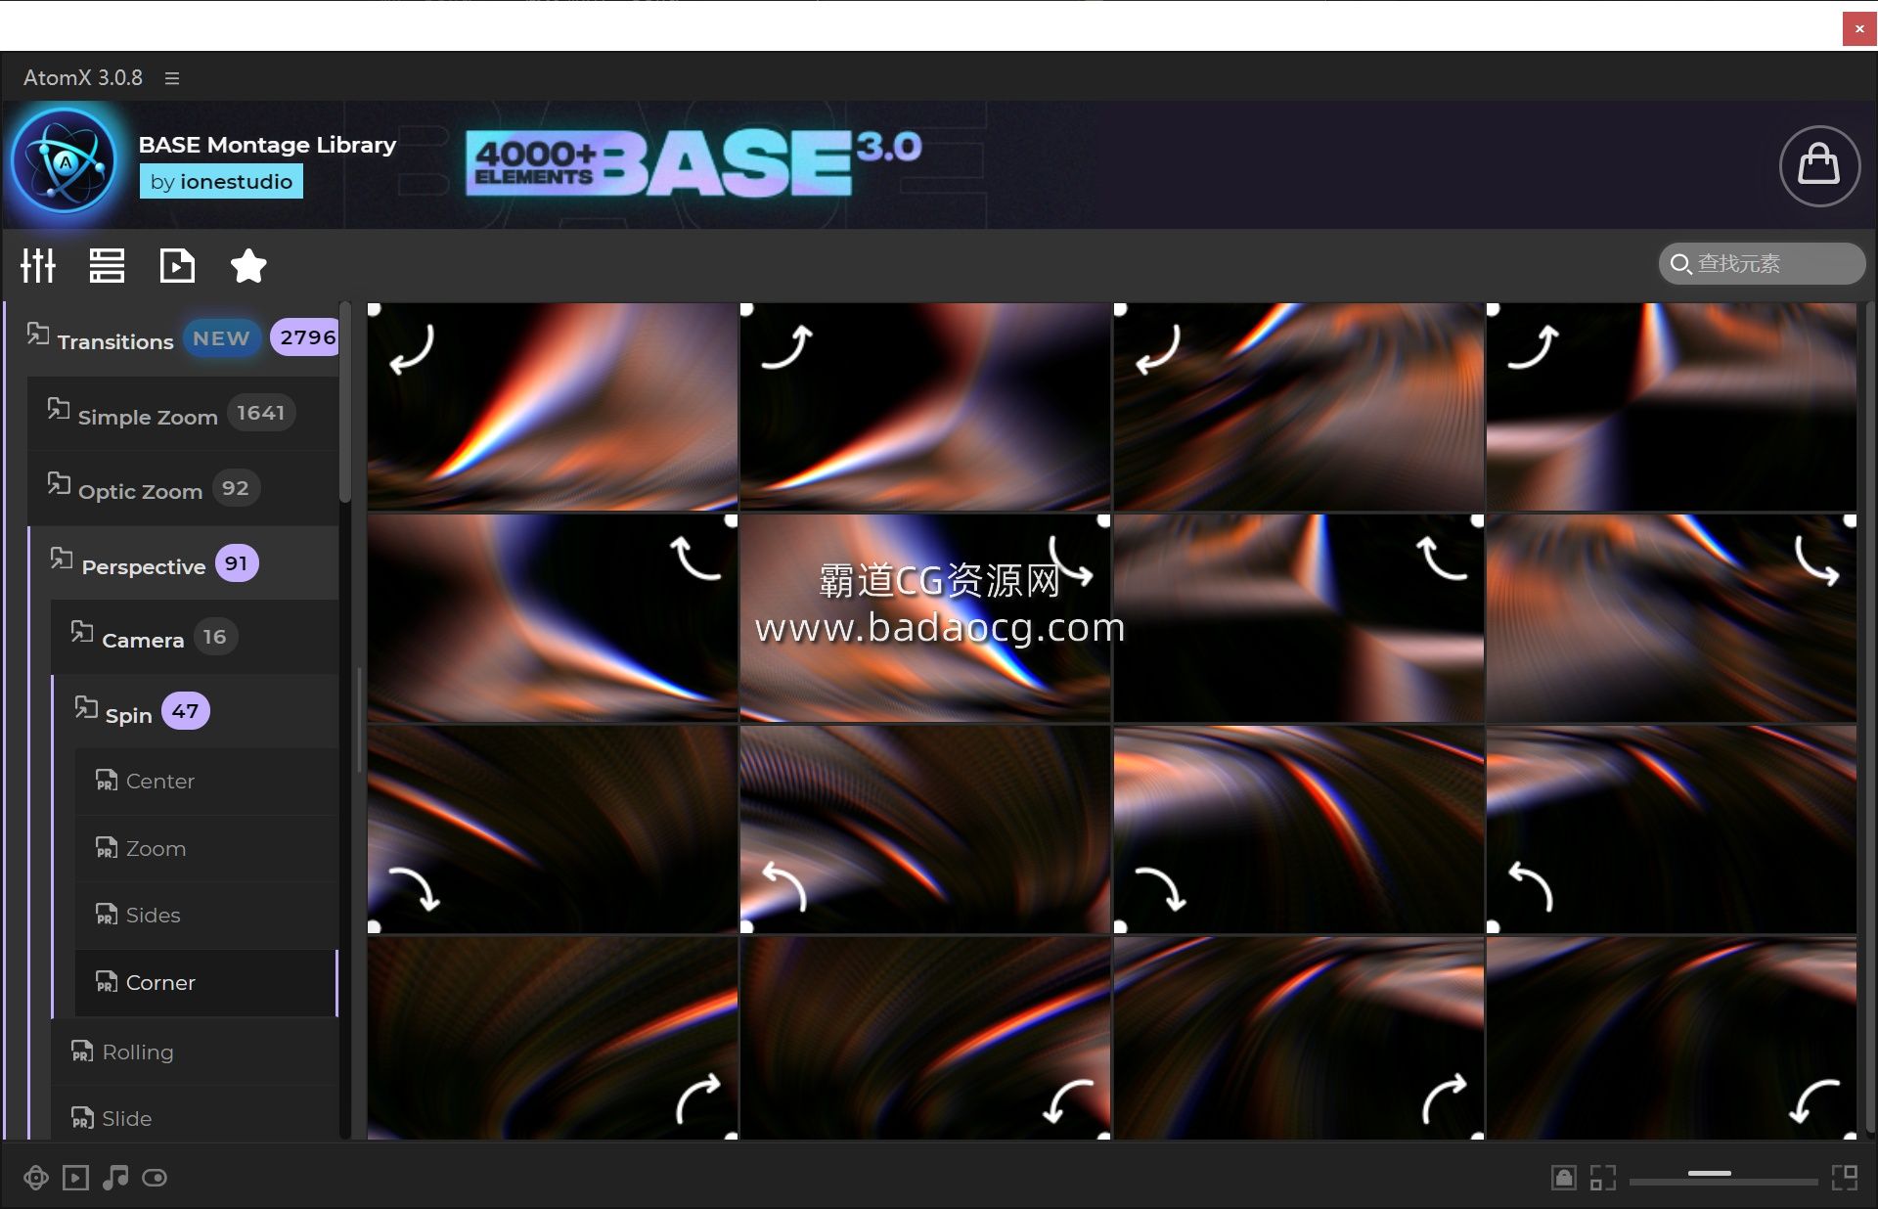Select last thumbnail in top row
This screenshot has height=1209, width=1878.
(x=1672, y=406)
